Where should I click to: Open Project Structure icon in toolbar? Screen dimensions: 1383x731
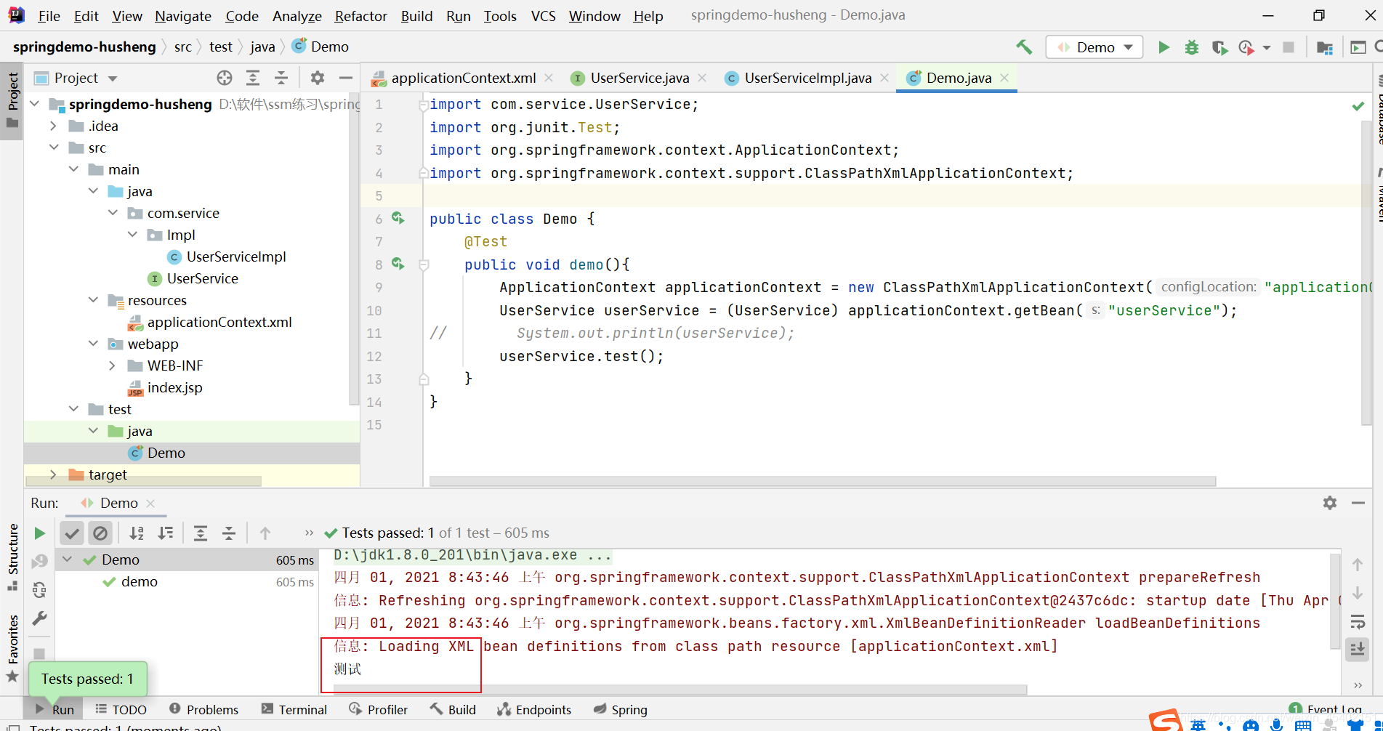(x=1325, y=47)
